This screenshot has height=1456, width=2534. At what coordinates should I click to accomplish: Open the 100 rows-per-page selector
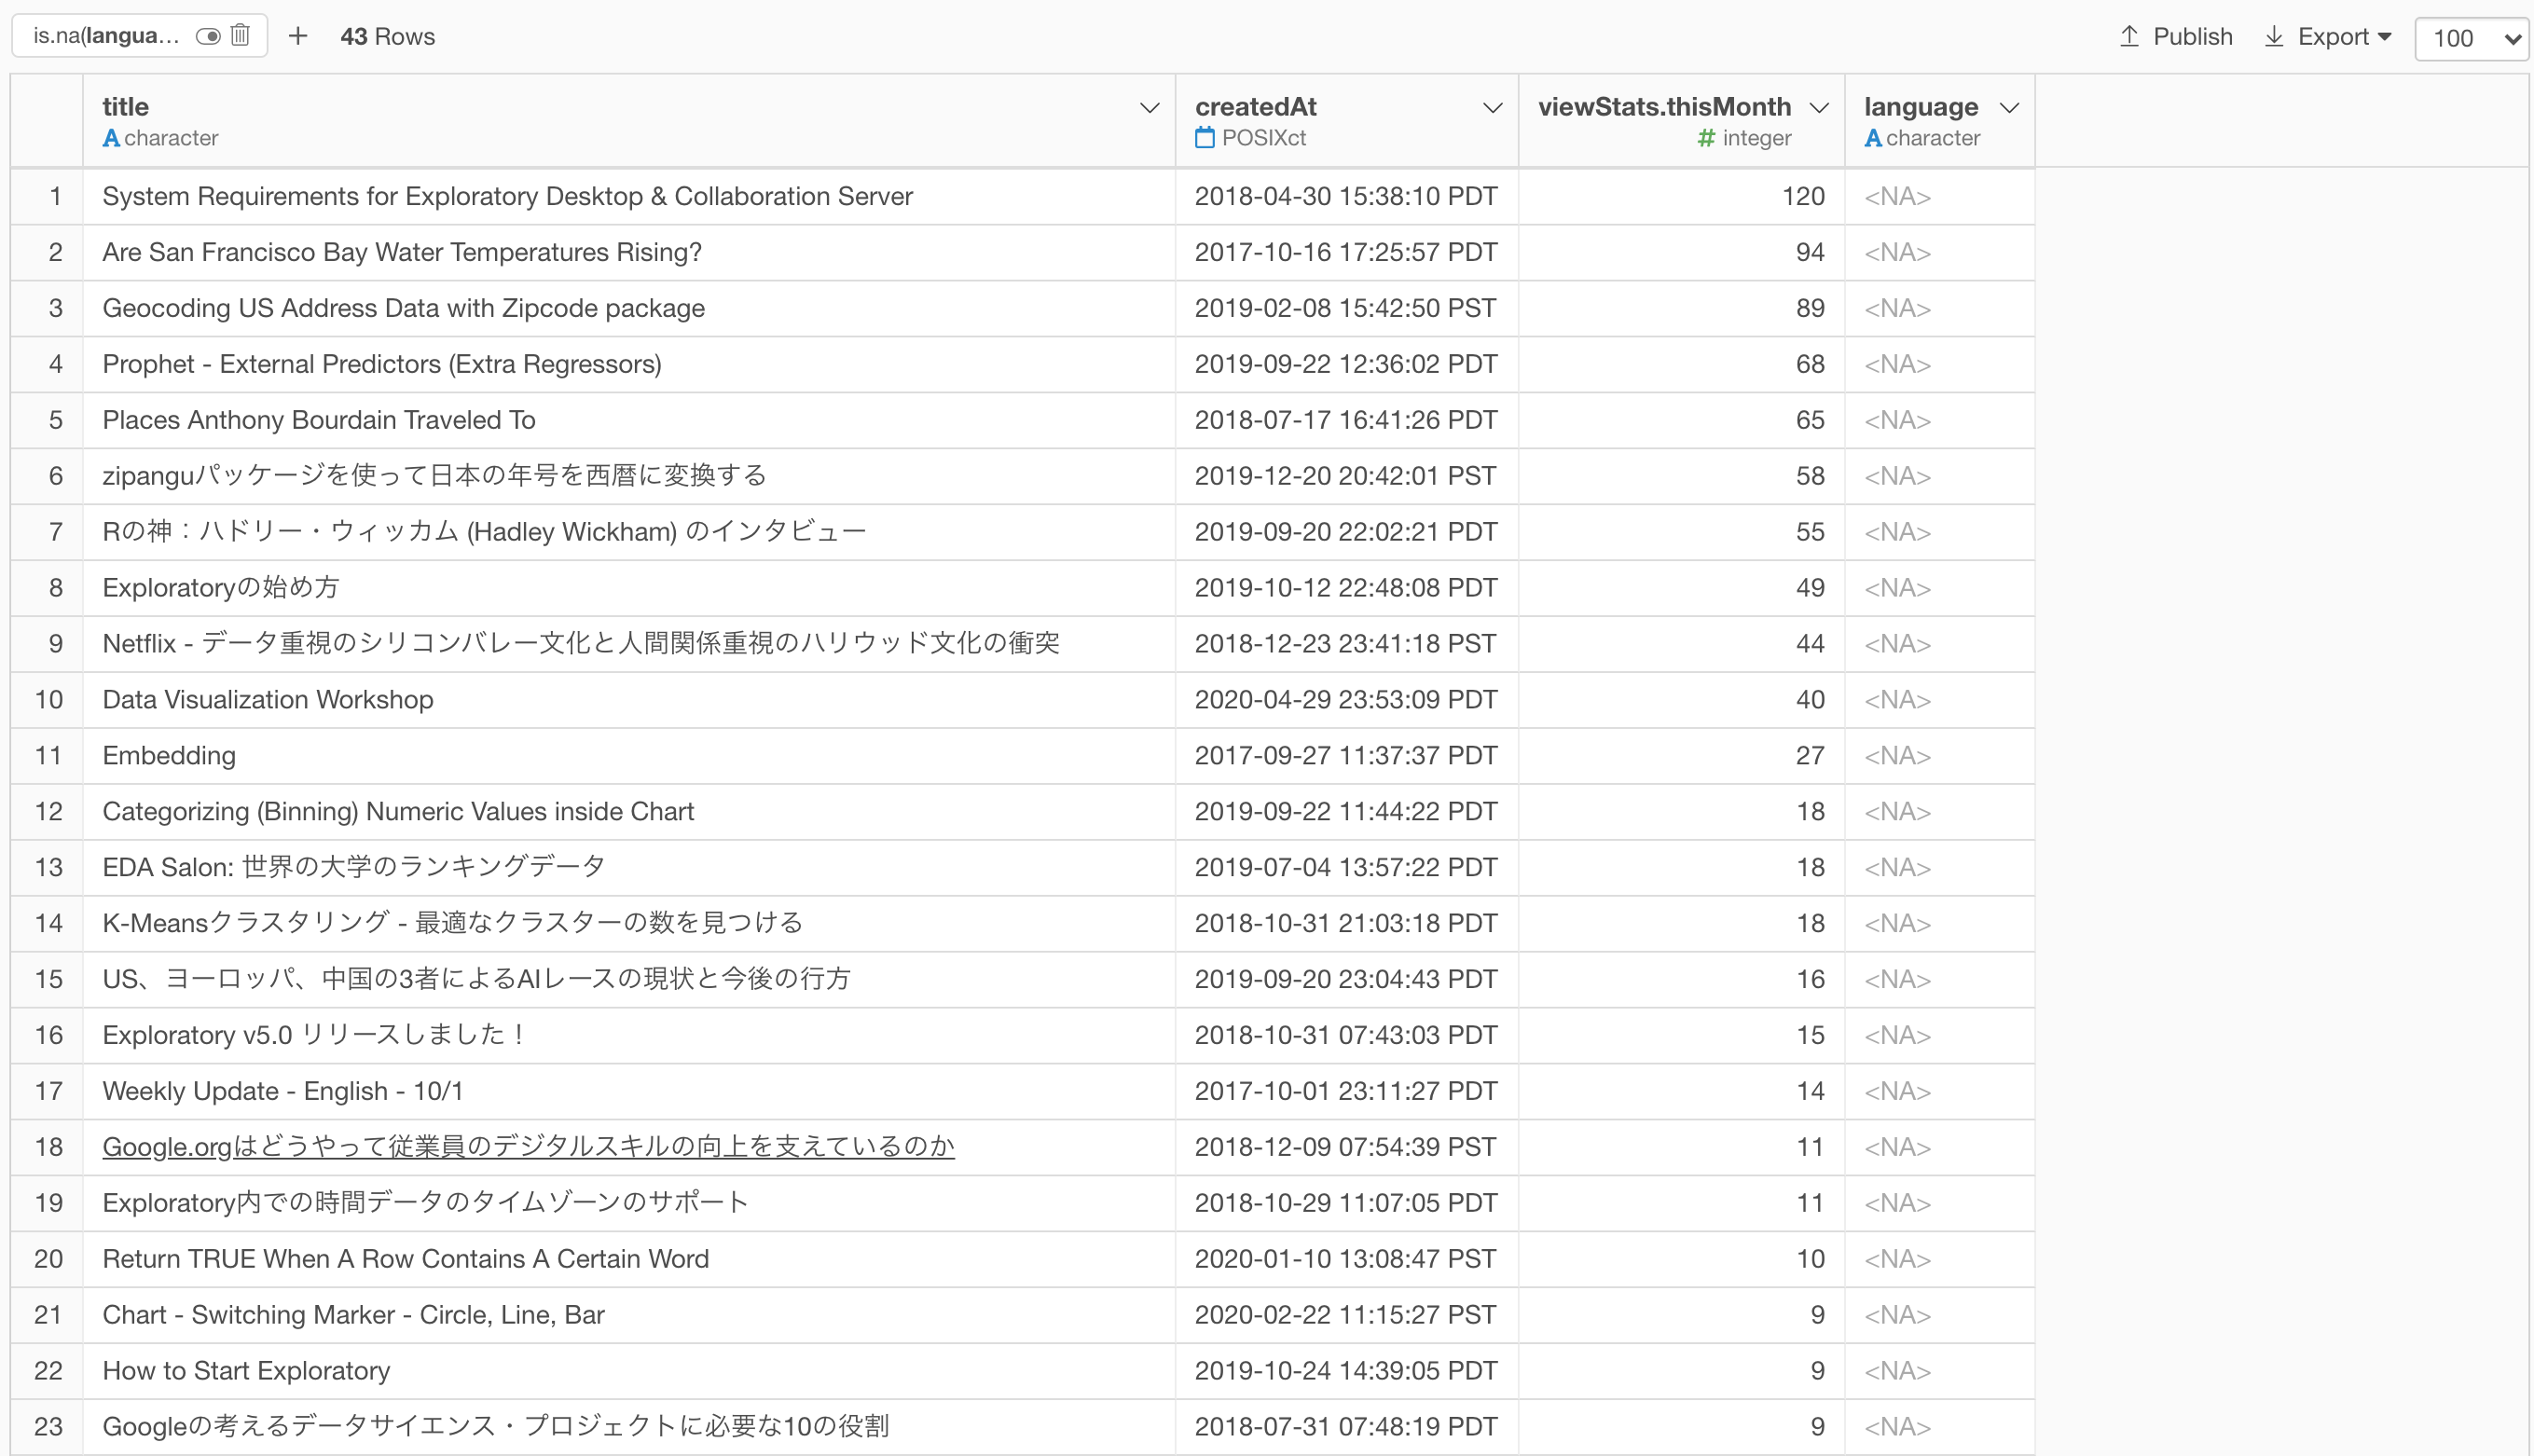tap(2470, 38)
